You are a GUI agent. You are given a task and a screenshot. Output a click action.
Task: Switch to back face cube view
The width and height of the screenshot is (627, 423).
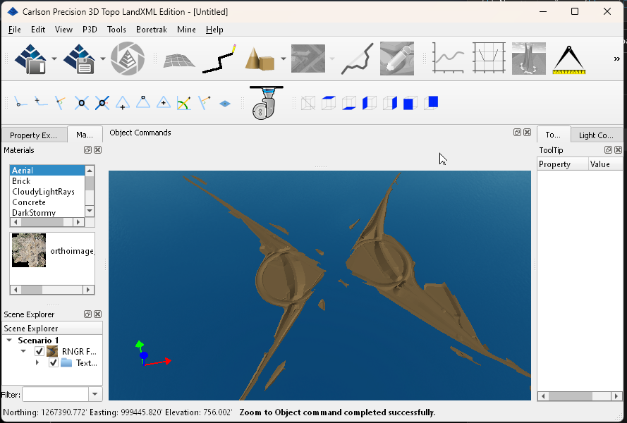click(431, 102)
